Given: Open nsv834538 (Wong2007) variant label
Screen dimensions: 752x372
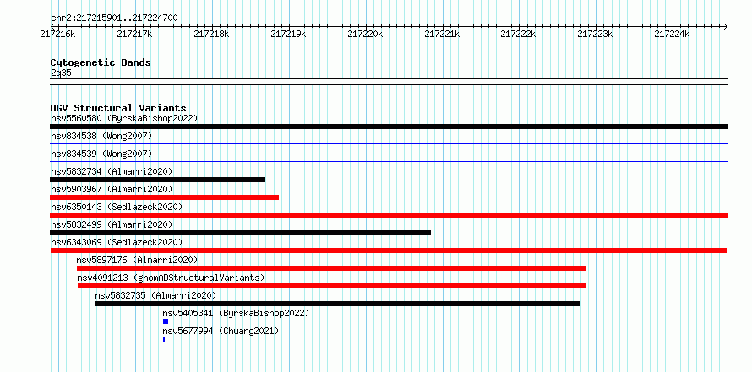Looking at the screenshot, I should coord(101,136).
